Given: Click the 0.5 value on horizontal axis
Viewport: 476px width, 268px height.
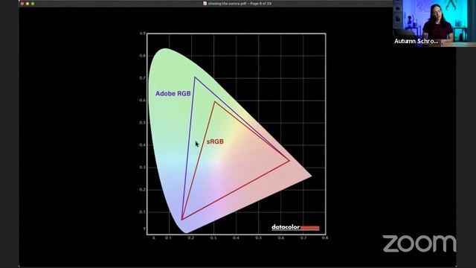Looking at the screenshot, I should (x=258, y=238).
